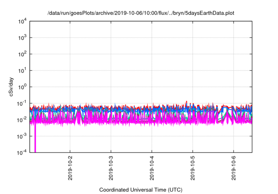Click the 10^2 y-axis tick label
The image size is (278, 194).
pos(22,54)
